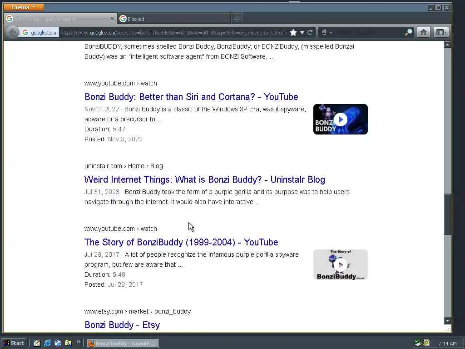Click the google.com site identity button
The height and width of the screenshot is (349, 465).
point(40,33)
